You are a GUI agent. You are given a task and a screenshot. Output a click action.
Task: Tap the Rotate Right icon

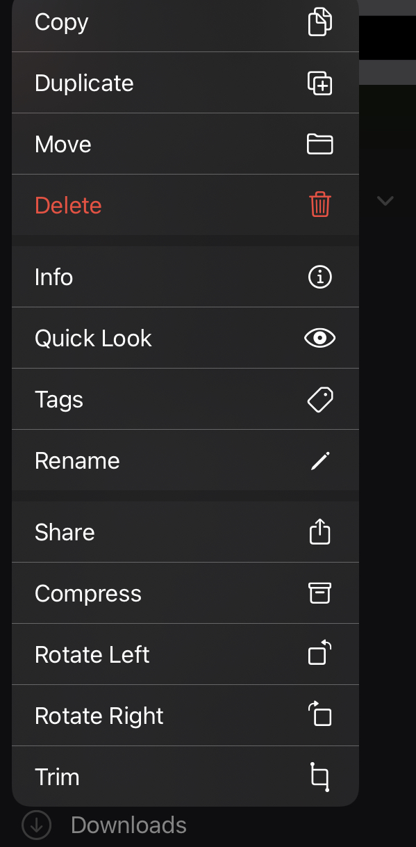[320, 715]
